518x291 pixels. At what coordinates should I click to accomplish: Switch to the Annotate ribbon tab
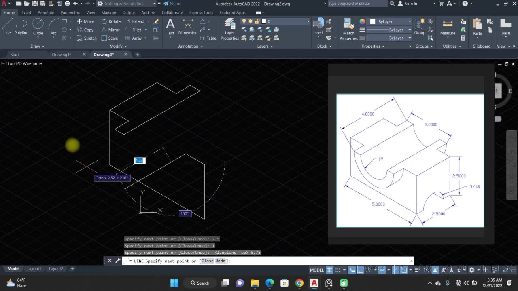[x=46, y=13]
